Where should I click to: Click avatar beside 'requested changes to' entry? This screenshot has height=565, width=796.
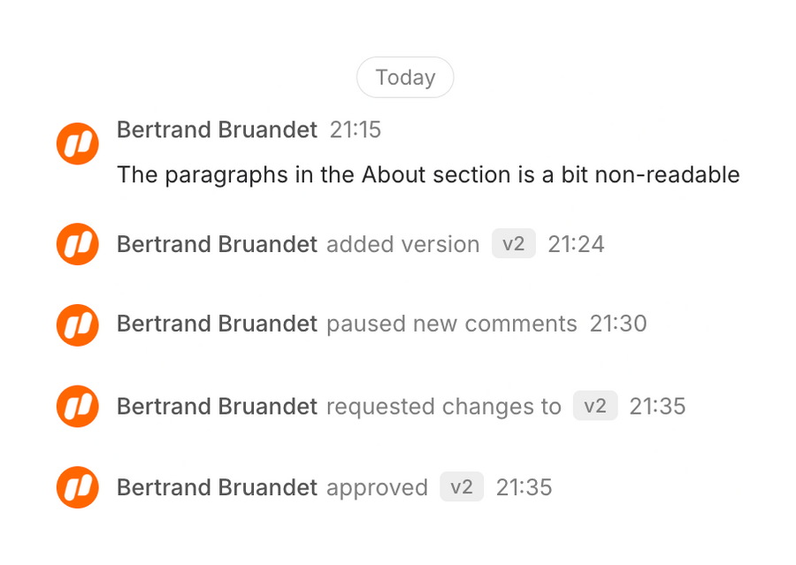(78, 407)
